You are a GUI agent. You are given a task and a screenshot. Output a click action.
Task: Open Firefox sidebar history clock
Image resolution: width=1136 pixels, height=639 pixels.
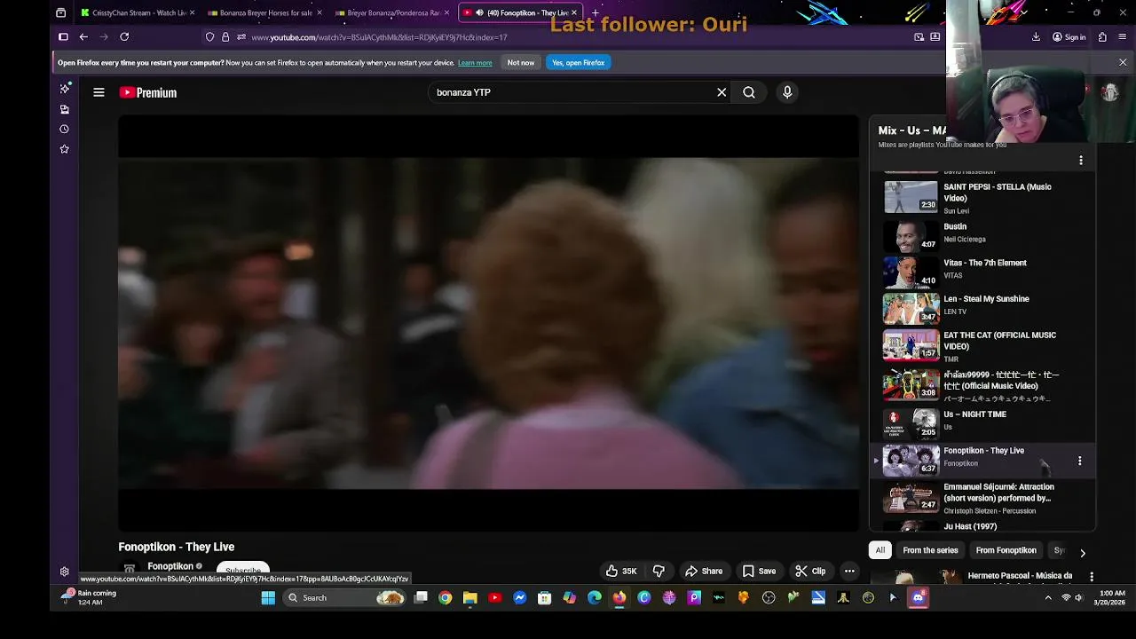click(x=65, y=129)
